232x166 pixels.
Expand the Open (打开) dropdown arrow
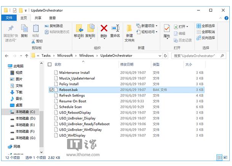point(187,26)
